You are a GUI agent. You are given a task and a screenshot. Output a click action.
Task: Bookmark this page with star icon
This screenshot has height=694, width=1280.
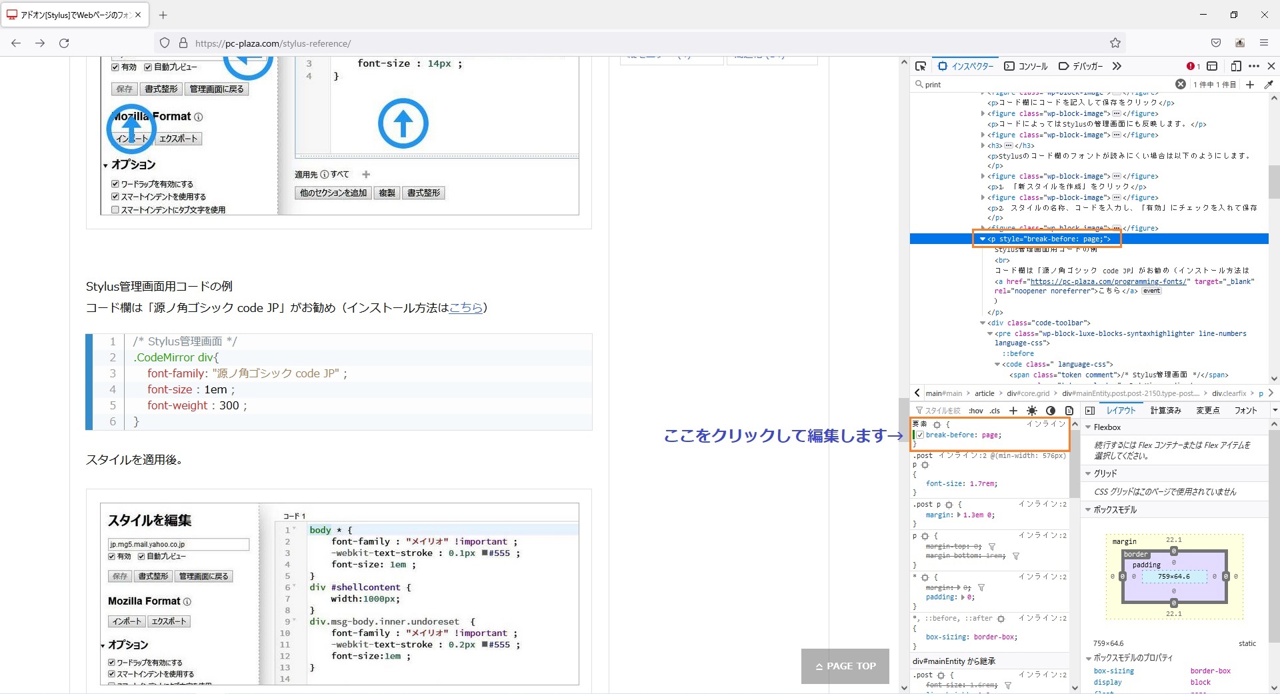1115,43
